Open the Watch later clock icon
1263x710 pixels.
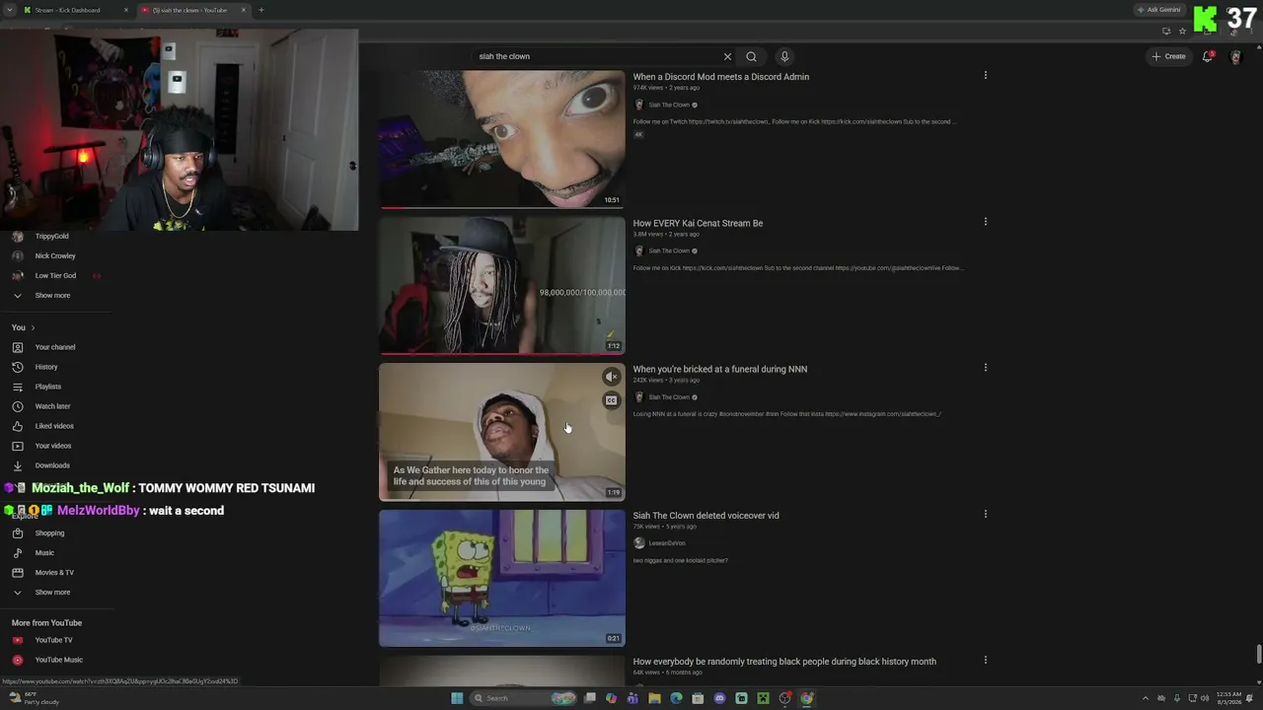[x=18, y=406]
